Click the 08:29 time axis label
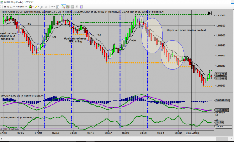This screenshot has width=234, height=142. point(126,133)
